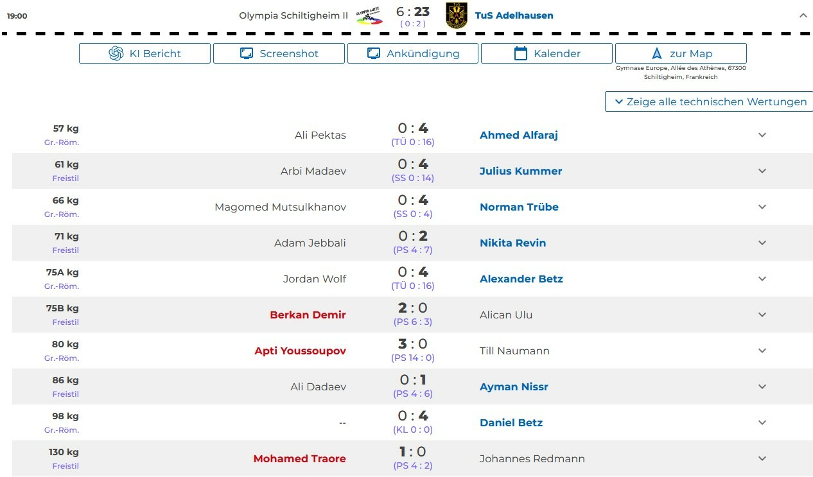This screenshot has width=813, height=477.
Task: Expand the 57 kg bout details
Action: coord(762,135)
